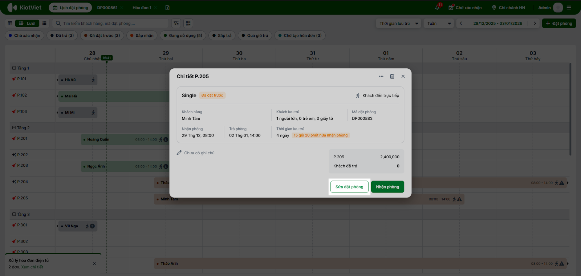Click the Đặt phòng button

(559, 23)
